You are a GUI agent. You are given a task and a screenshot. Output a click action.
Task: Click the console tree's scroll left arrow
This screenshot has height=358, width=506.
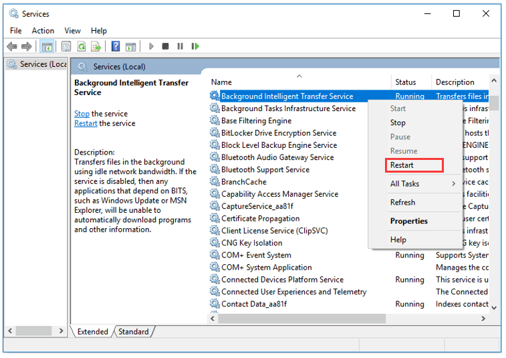(x=10, y=331)
